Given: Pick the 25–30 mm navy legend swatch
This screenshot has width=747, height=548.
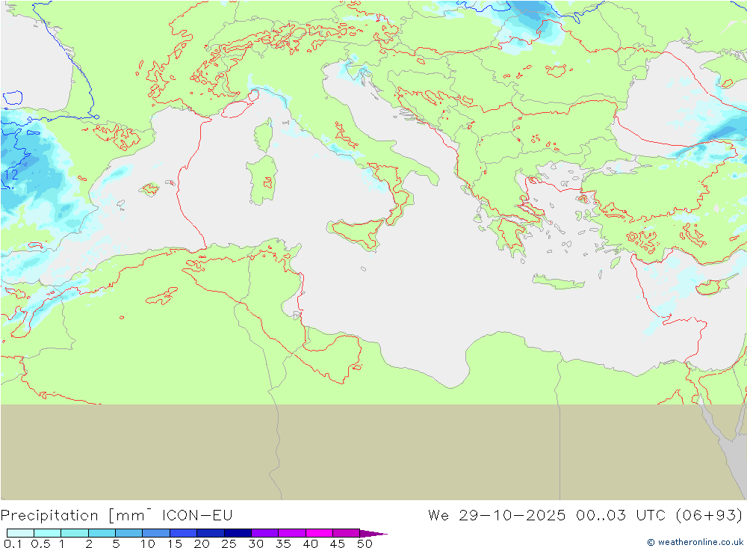Looking at the screenshot, I should (238, 533).
